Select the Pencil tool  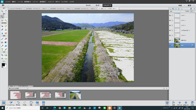(x=6, y=50)
